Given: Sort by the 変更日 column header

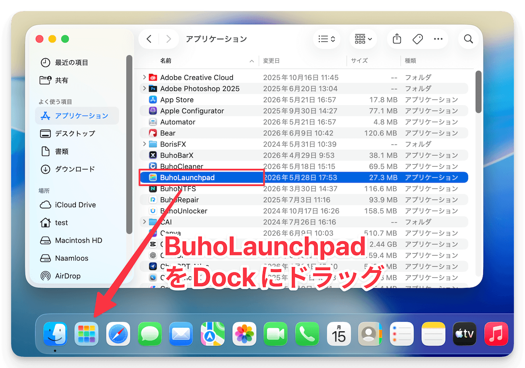Looking at the screenshot, I should pyautogui.click(x=272, y=61).
